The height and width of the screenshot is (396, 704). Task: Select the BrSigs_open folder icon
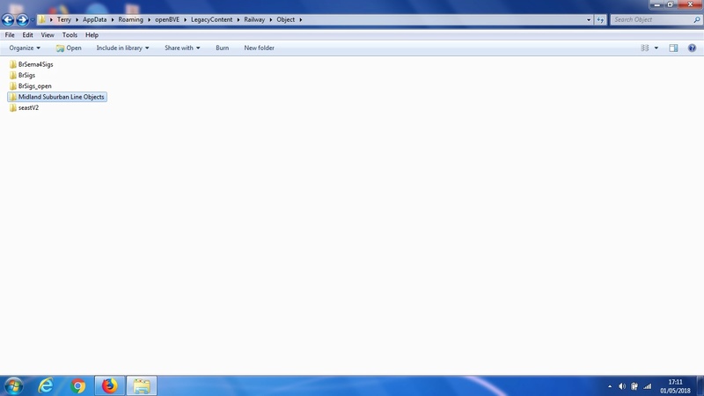coord(13,85)
